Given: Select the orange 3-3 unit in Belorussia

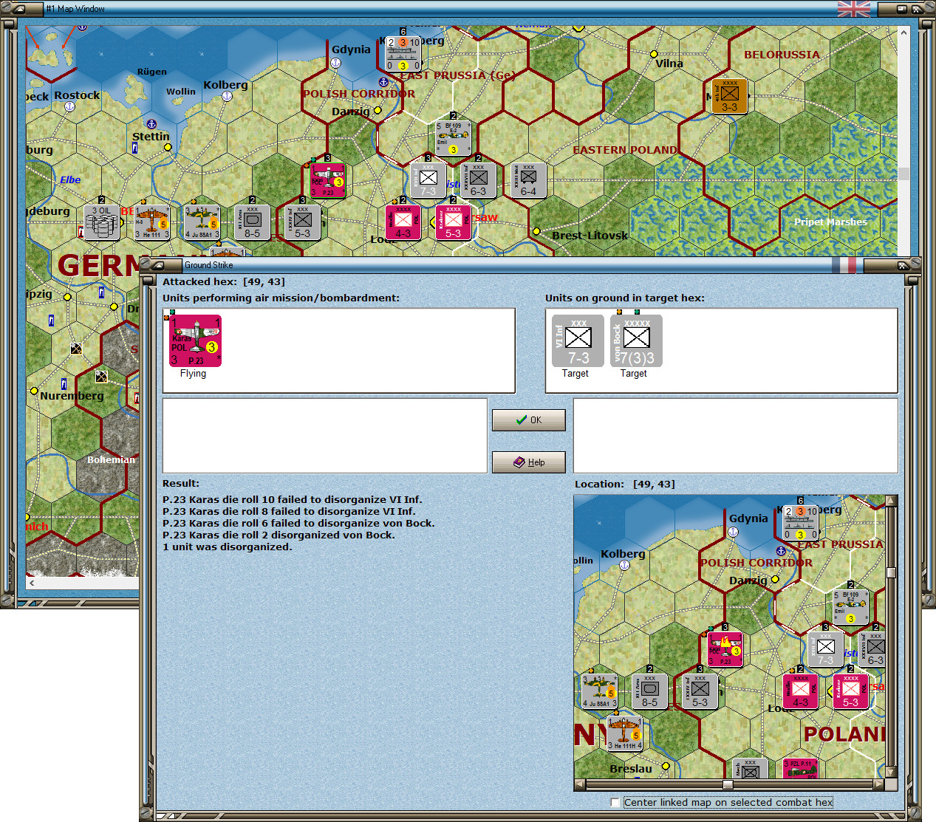Looking at the screenshot, I should 729,96.
